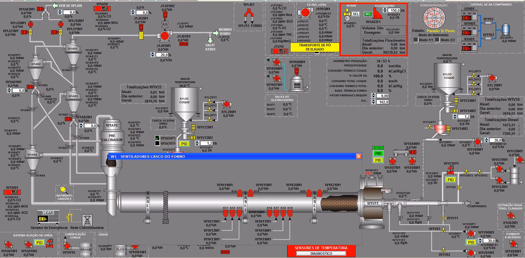Click the PCI value field 102,0
Image resolution: width=525 pixels, height=258 pixels.
(383, 102)
